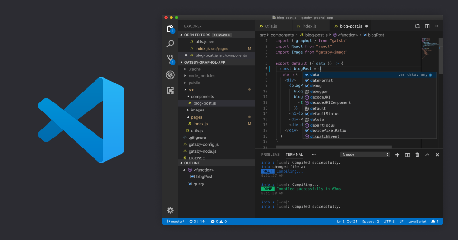Click the unsaved dot on blog-post.js tab
Viewport: 458px width, 240px height.
pos(367,26)
